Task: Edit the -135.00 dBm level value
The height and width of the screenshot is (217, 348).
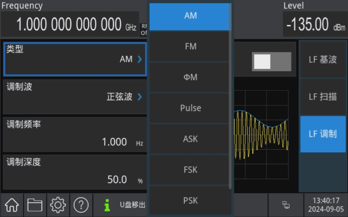Action: click(x=315, y=24)
